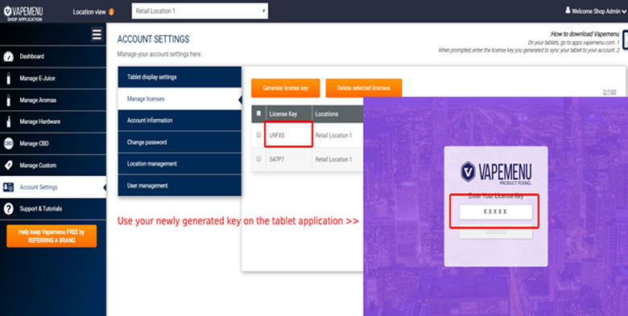
Task: Open the Manage CBD section
Action: click(53, 143)
